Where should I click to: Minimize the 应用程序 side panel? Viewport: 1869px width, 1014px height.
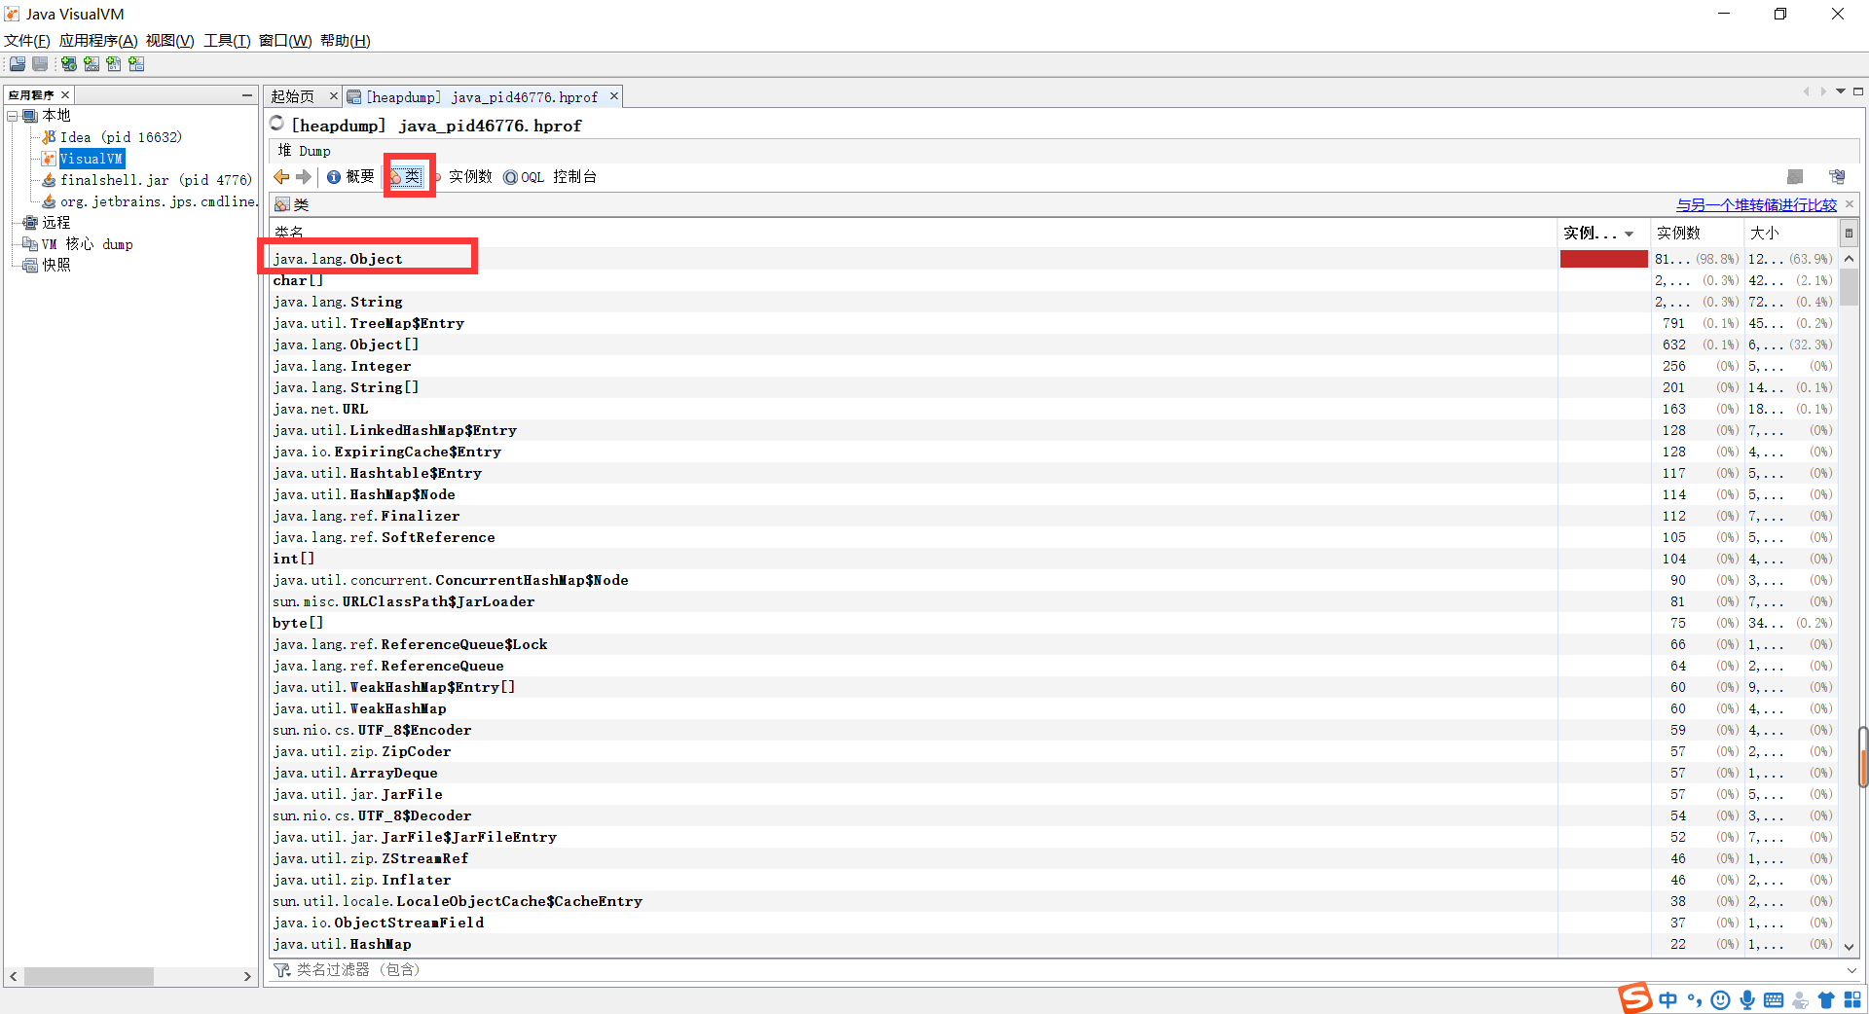(247, 94)
